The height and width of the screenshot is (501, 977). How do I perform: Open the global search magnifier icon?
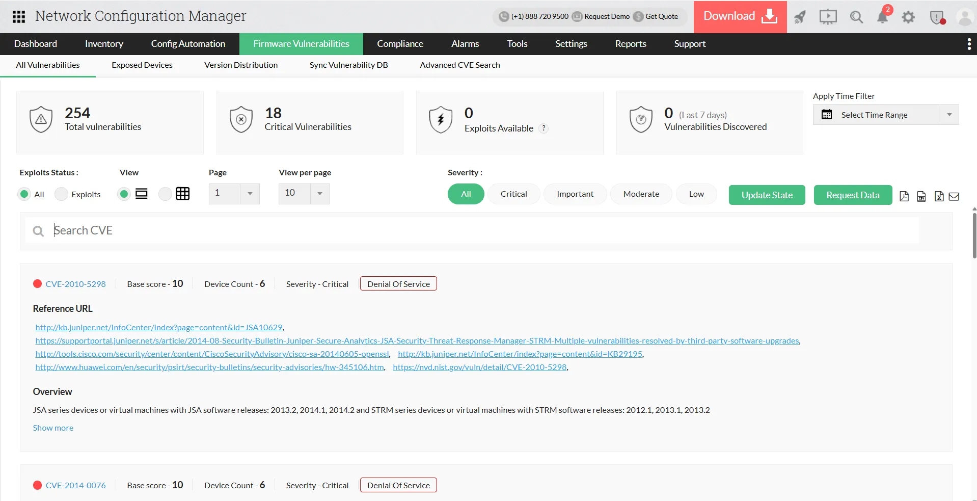856,17
